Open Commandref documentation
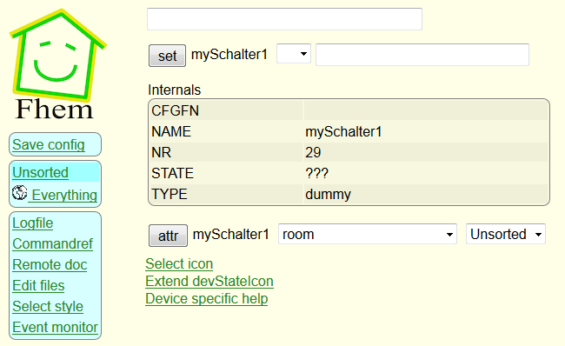 53,243
